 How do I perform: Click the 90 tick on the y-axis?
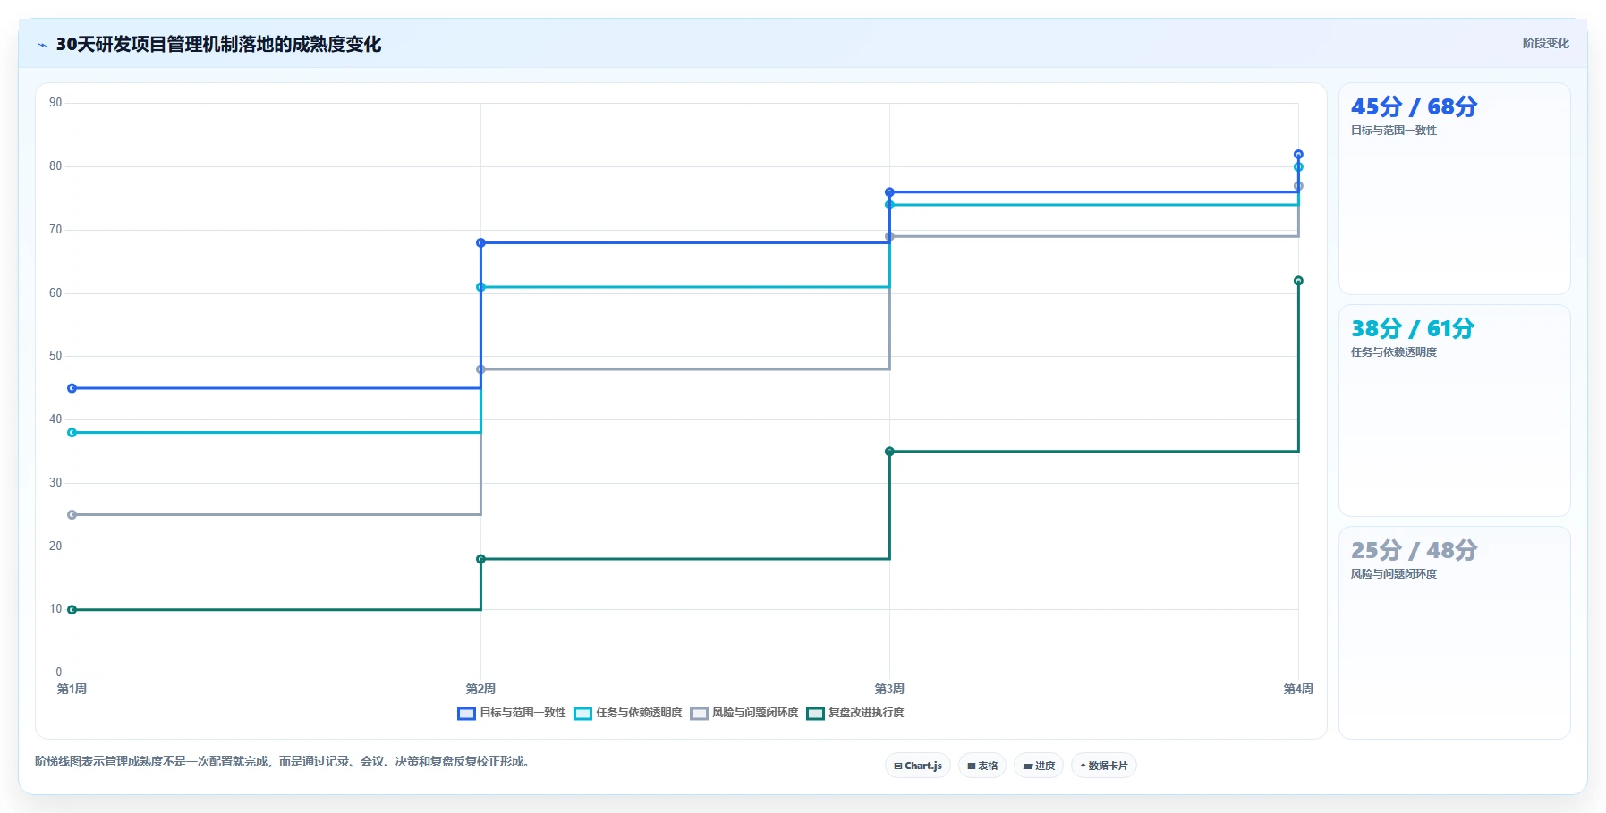(55, 103)
